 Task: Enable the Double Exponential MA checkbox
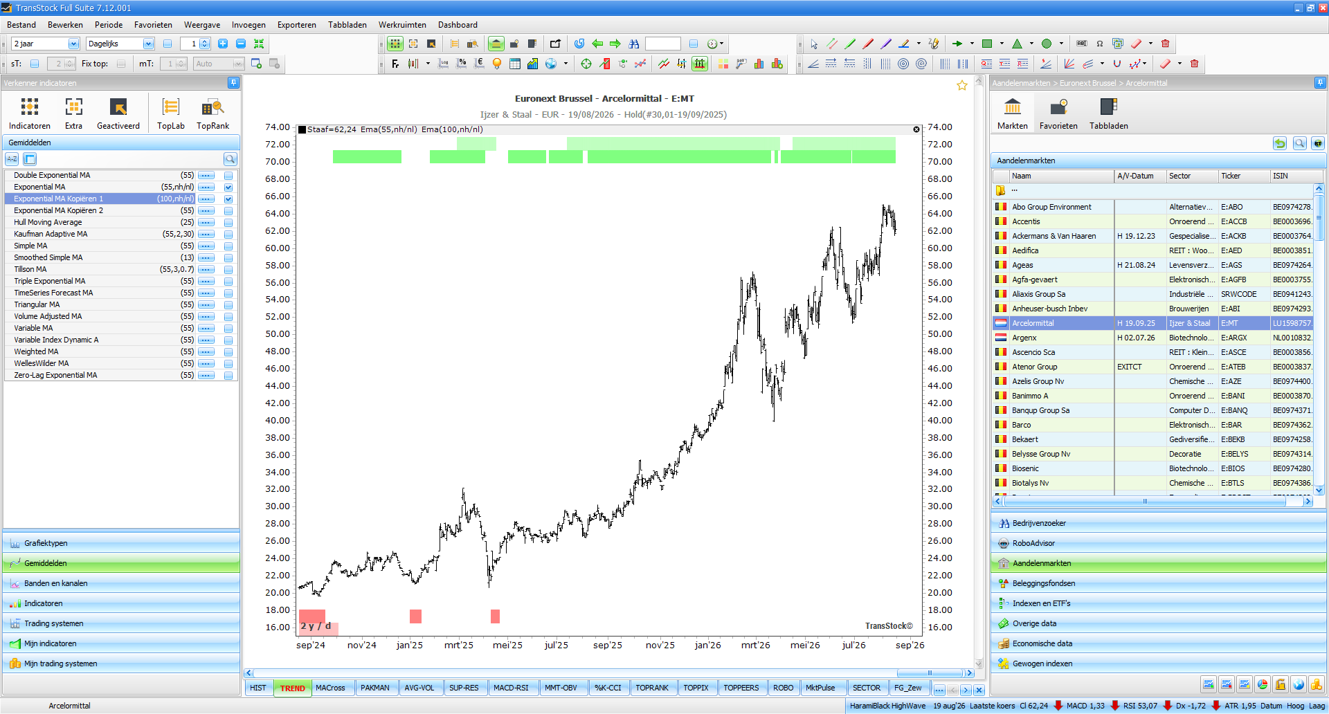click(228, 176)
